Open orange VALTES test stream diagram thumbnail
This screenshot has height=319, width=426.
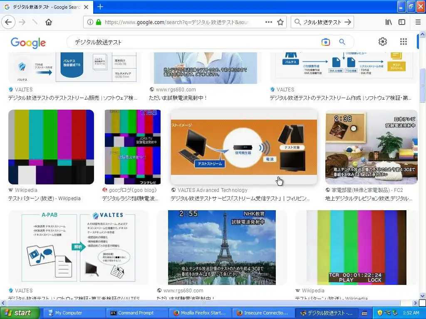(244, 147)
